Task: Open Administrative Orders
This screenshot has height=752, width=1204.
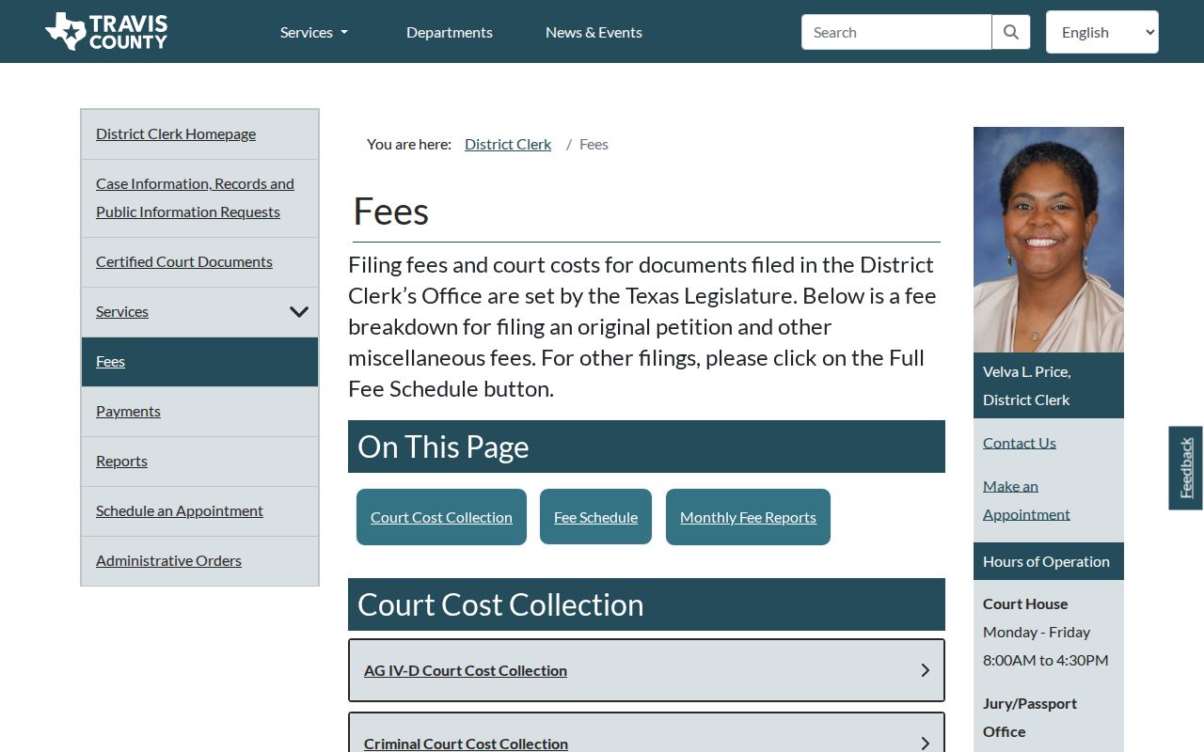Action: pyautogui.click(x=168, y=560)
